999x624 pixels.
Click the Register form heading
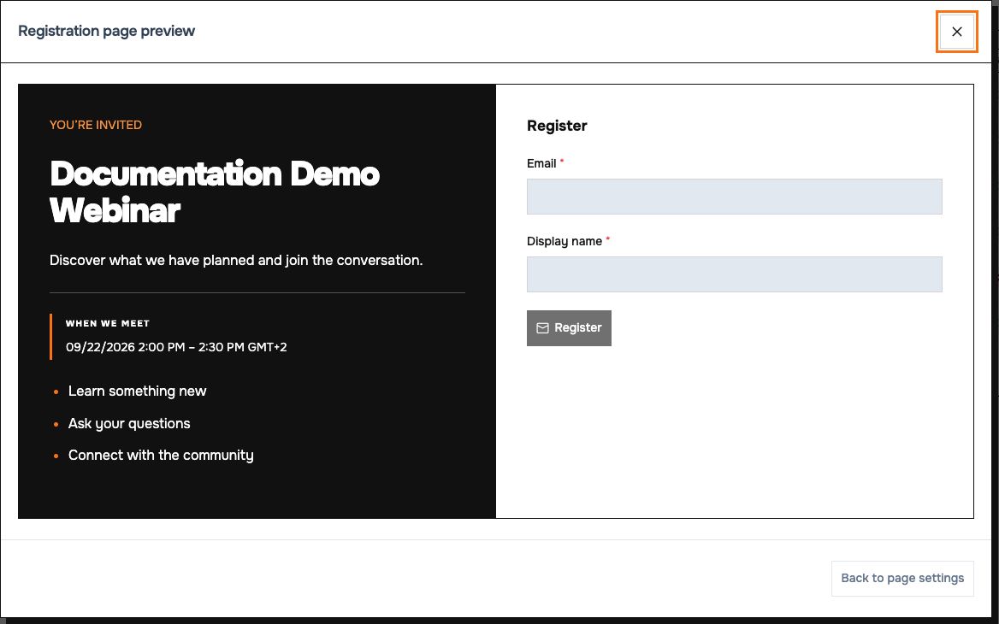pyautogui.click(x=557, y=126)
